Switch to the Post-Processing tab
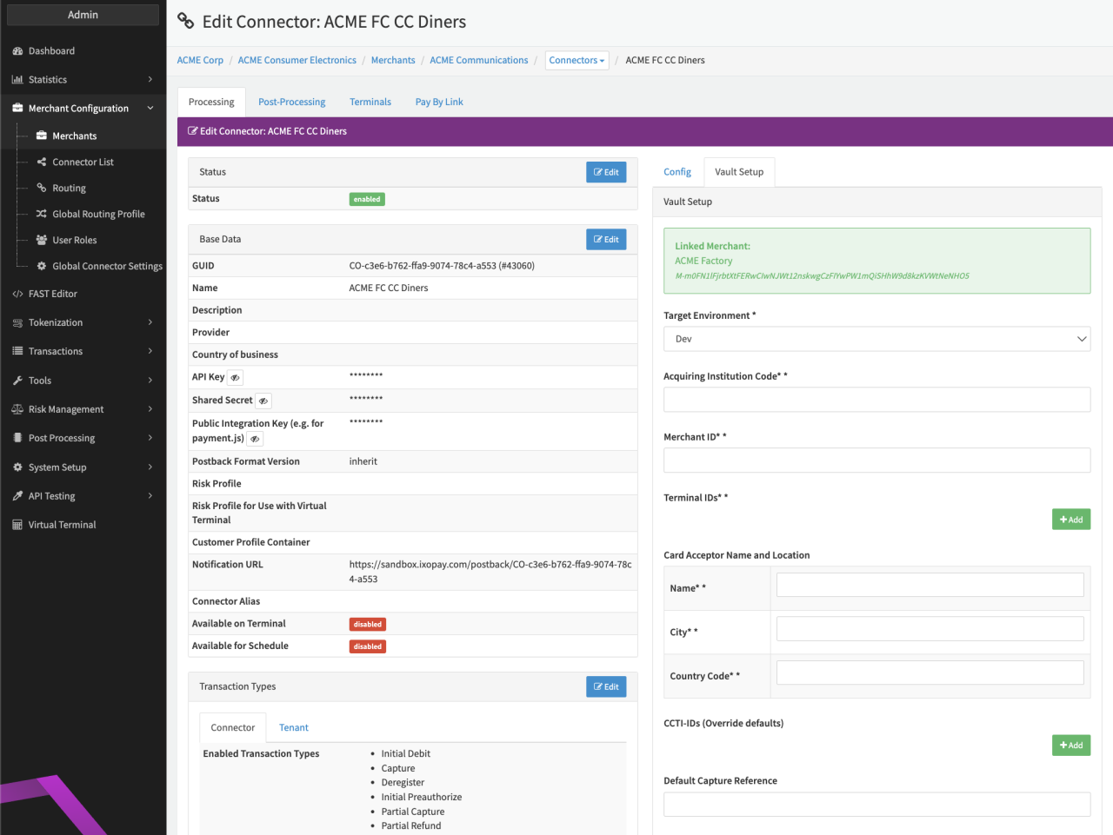 [291, 103]
